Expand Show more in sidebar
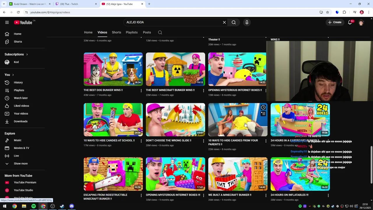This screenshot has width=373, height=210. click(x=21, y=164)
